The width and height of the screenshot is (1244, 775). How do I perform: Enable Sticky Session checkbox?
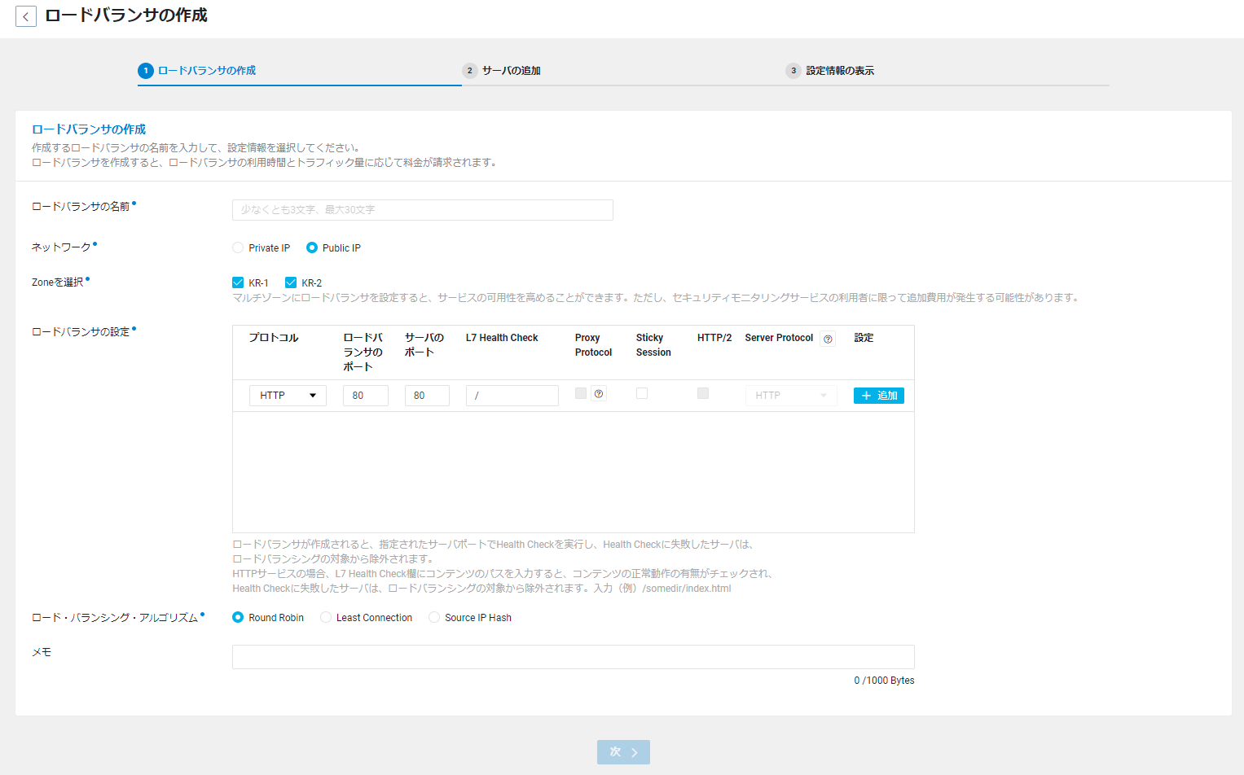(x=642, y=393)
